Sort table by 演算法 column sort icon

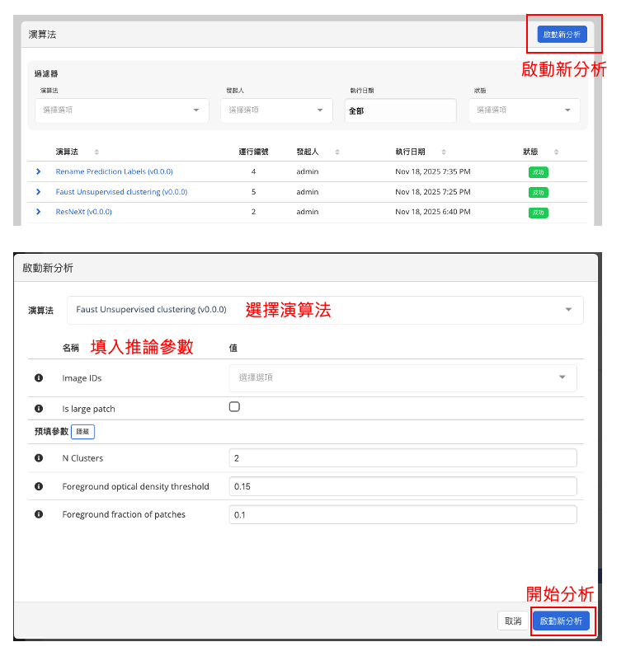(x=96, y=152)
